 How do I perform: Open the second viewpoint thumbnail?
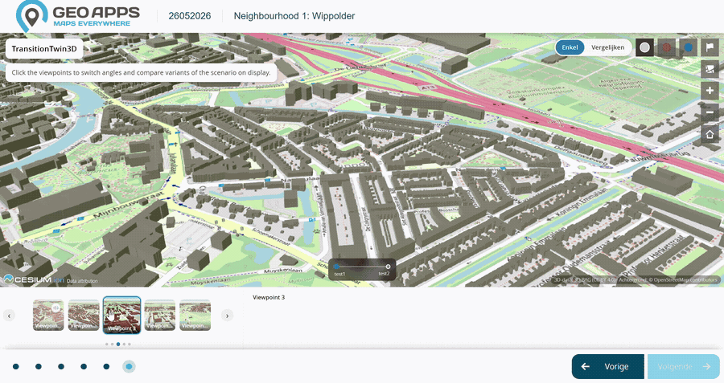click(84, 316)
